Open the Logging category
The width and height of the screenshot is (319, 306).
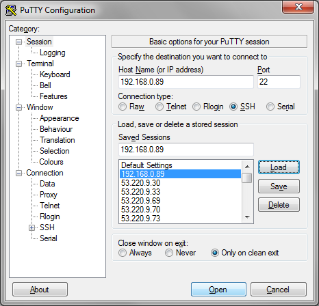tap(53, 53)
